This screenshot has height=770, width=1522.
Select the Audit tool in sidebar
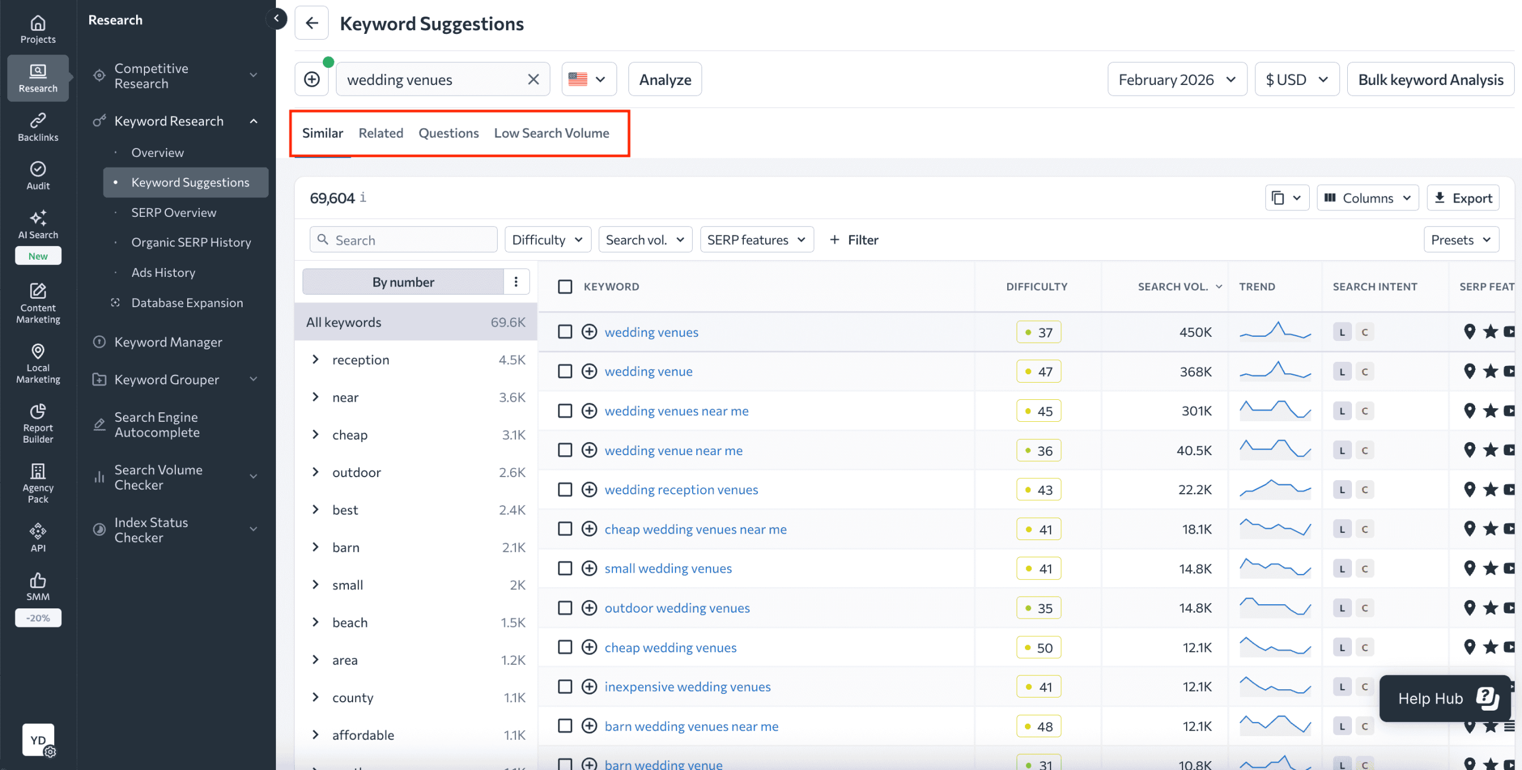[37, 175]
